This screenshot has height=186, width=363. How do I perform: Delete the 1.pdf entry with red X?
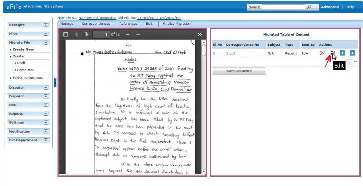(x=322, y=53)
